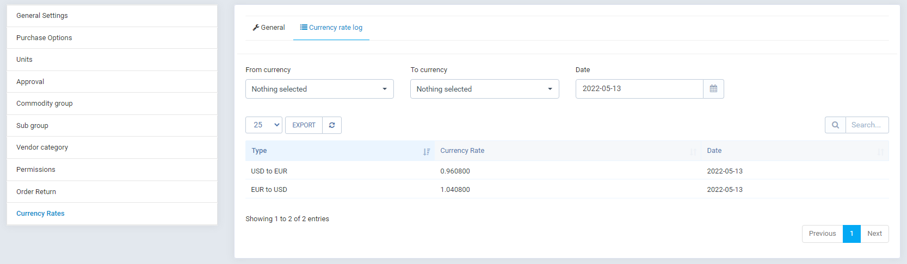The height and width of the screenshot is (264, 907).
Task: Click the EXPORT button
Action: 304,125
